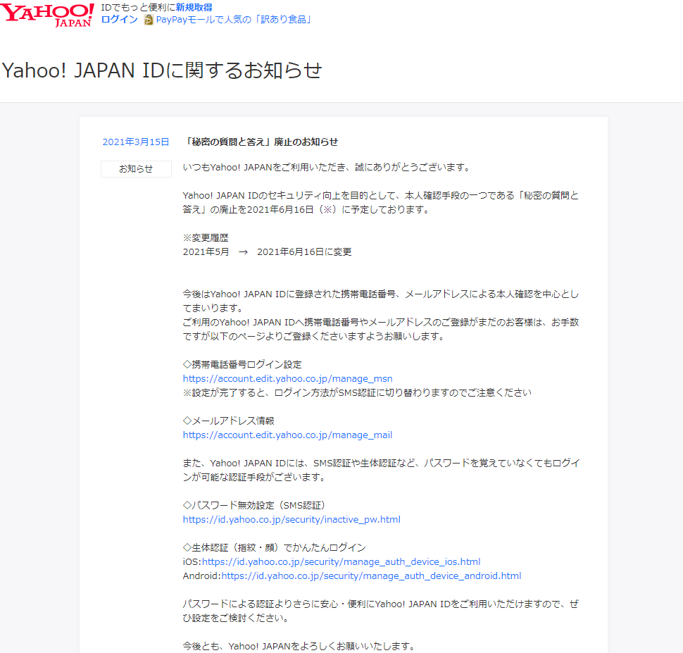Open the manage_msn account URL
The height and width of the screenshot is (653, 683).
click(287, 378)
